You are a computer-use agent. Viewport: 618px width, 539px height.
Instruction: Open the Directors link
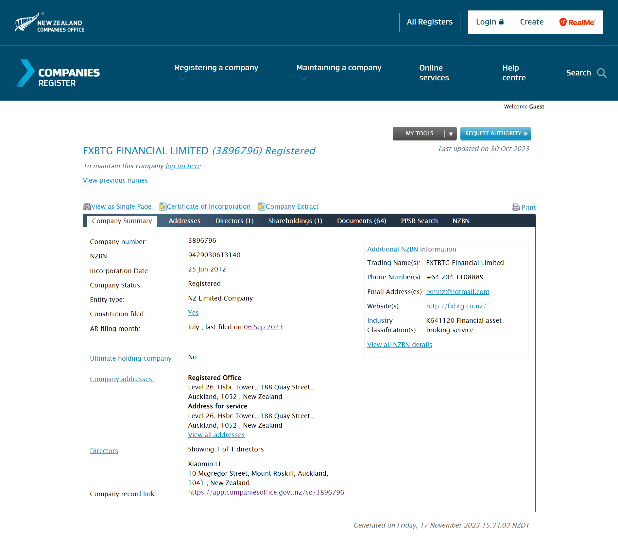(104, 451)
